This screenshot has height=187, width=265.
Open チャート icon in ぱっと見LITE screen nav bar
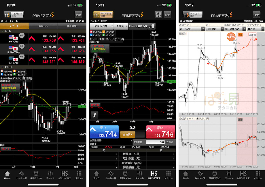click(x=229, y=175)
